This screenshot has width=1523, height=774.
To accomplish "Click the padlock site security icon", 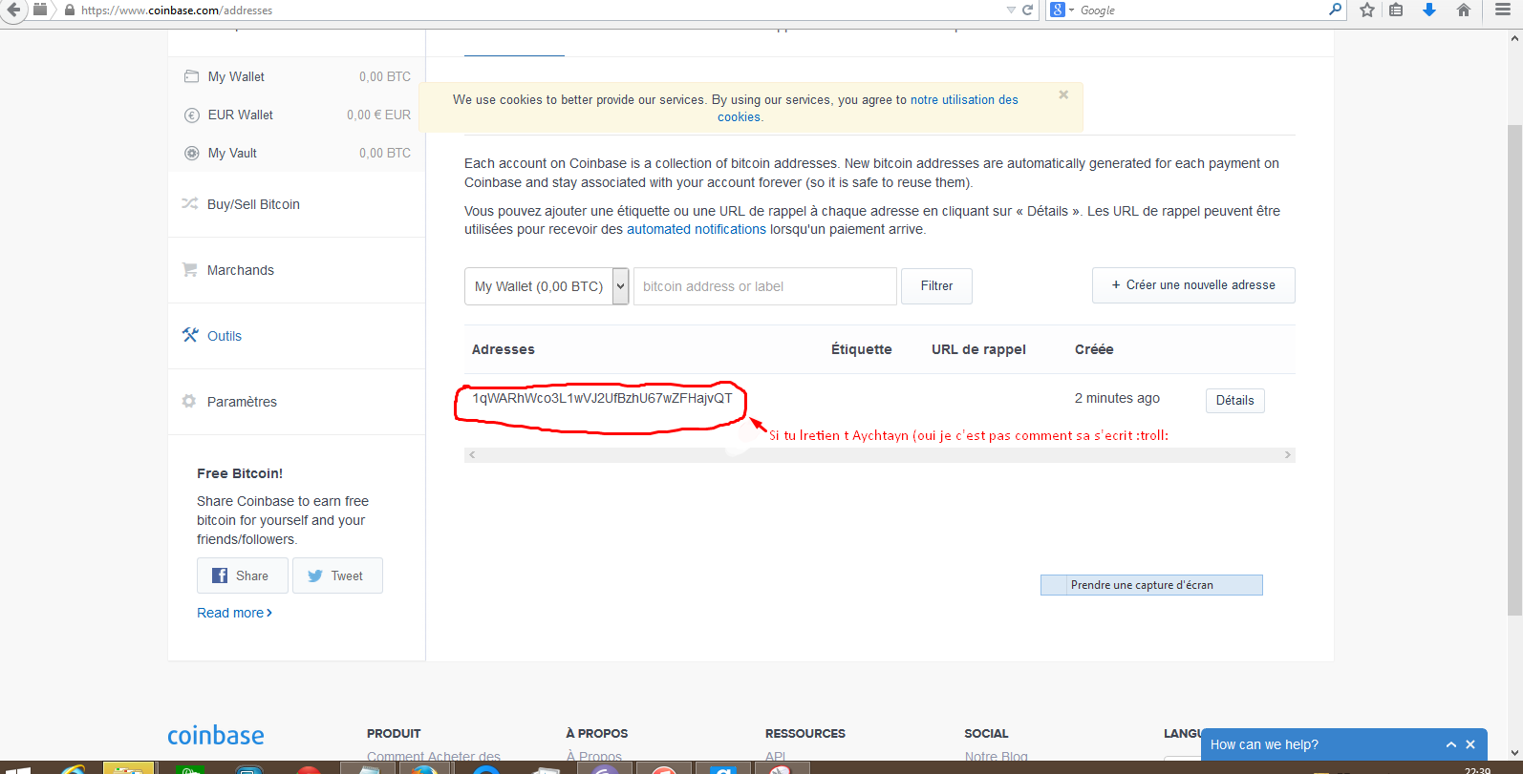I will (69, 10).
